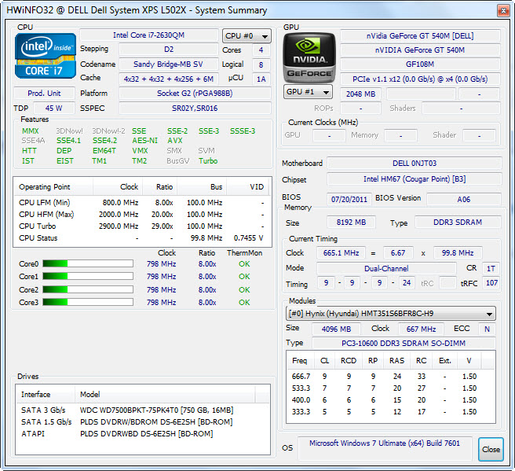Click the DDR3 SDRAM memory type field

[x=458, y=223]
